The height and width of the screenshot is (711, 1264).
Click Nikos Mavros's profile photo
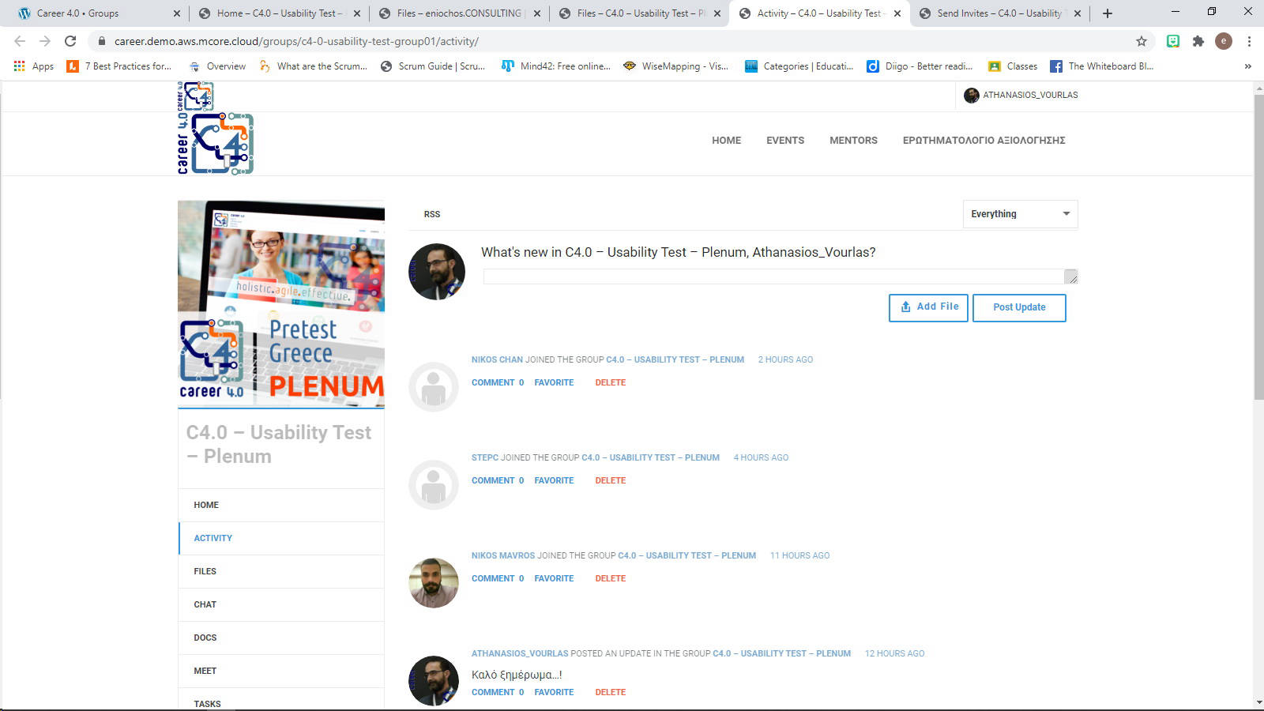pos(433,583)
